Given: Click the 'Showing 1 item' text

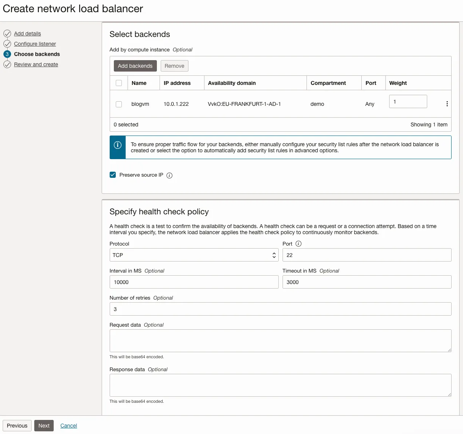Looking at the screenshot, I should coord(429,124).
